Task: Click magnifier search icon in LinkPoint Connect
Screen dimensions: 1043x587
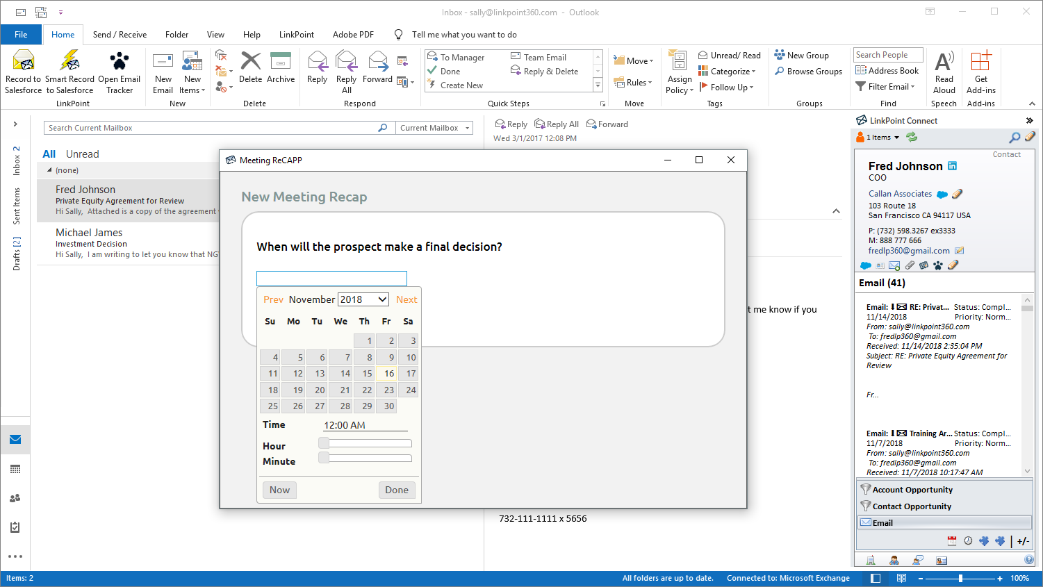Action: [x=1015, y=138]
